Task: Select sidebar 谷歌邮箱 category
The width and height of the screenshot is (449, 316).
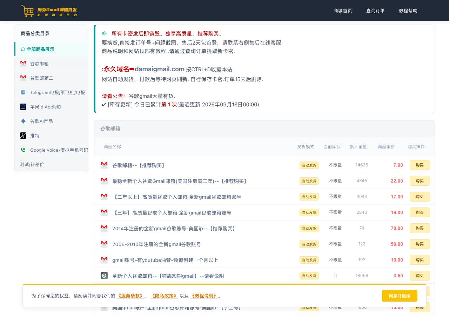Action: (x=51, y=64)
